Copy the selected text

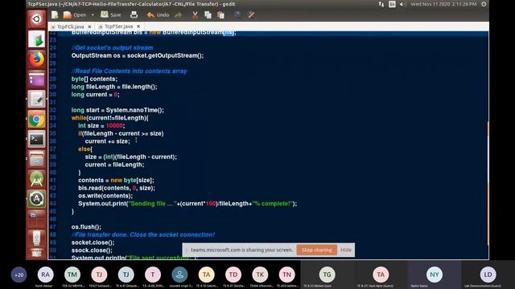pyautogui.click(x=208, y=14)
